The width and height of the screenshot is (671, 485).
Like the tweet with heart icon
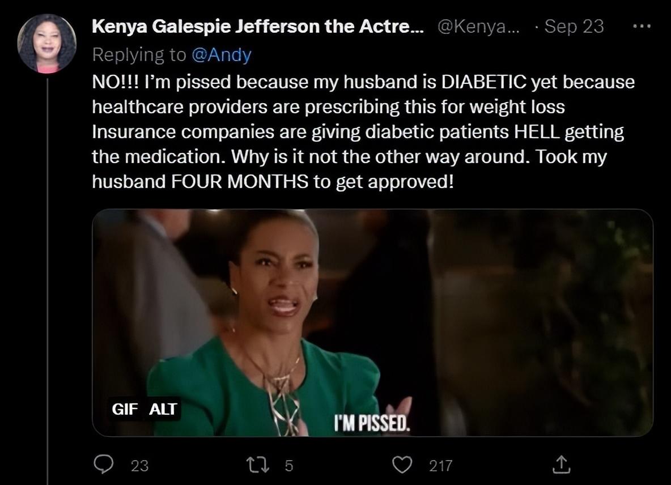pyautogui.click(x=402, y=465)
